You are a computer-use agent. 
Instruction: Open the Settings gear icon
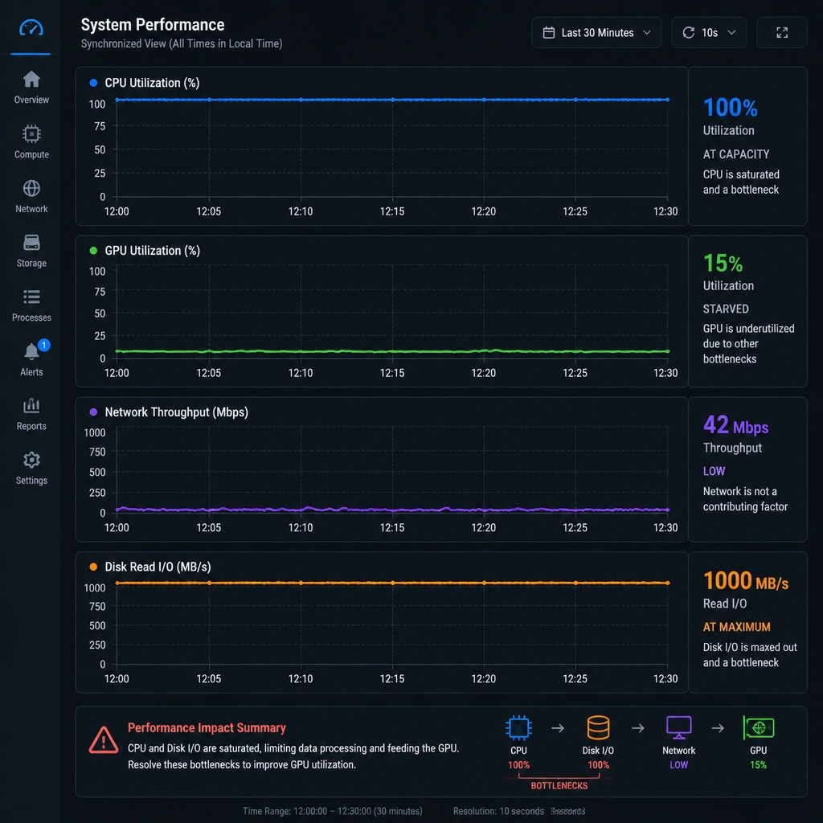31,461
